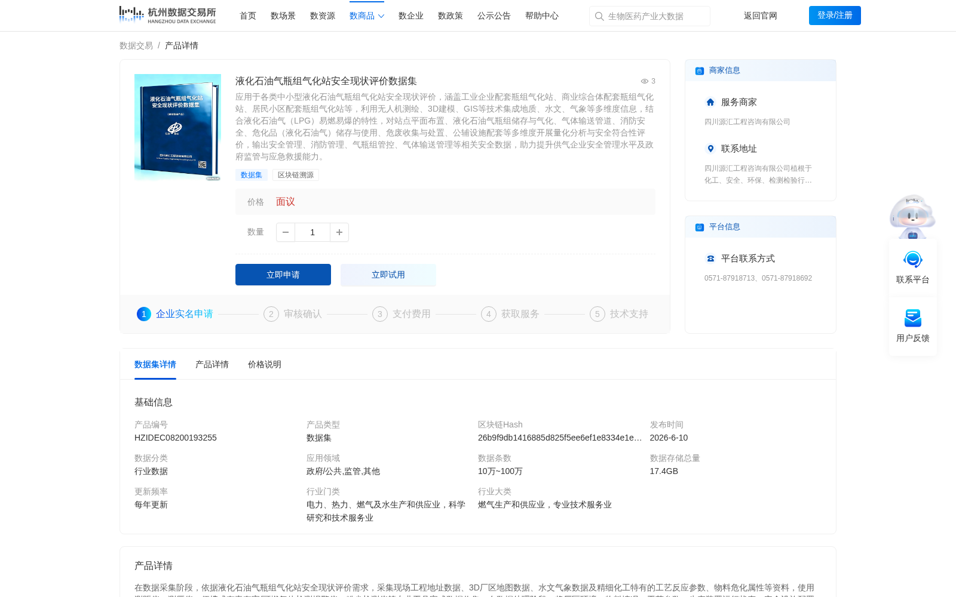This screenshot has height=597, width=956.
Task: Open the 数企业 nav item
Action: (411, 16)
